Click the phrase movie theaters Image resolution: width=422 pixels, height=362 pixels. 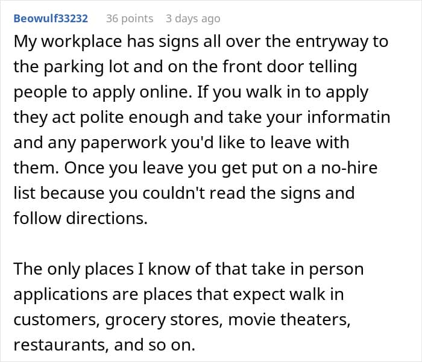tap(289, 320)
